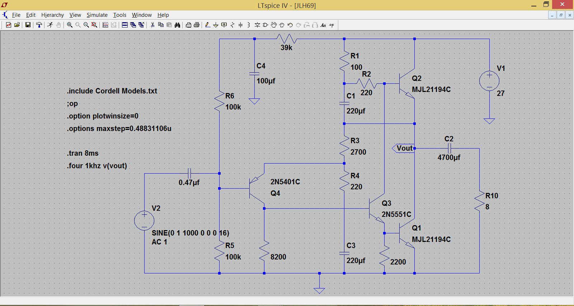574x306 pixels.
Task: Open the Simulate menu
Action: (97, 15)
